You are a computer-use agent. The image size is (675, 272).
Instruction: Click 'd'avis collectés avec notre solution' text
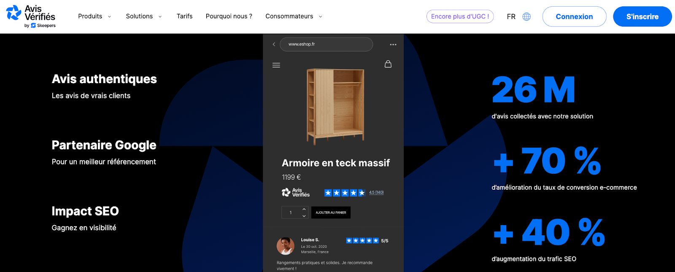[x=543, y=116]
